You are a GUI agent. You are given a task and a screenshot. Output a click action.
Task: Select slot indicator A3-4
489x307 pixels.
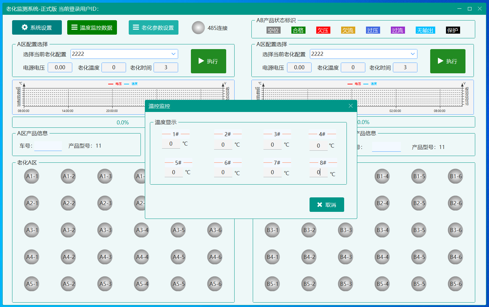(x=142, y=230)
